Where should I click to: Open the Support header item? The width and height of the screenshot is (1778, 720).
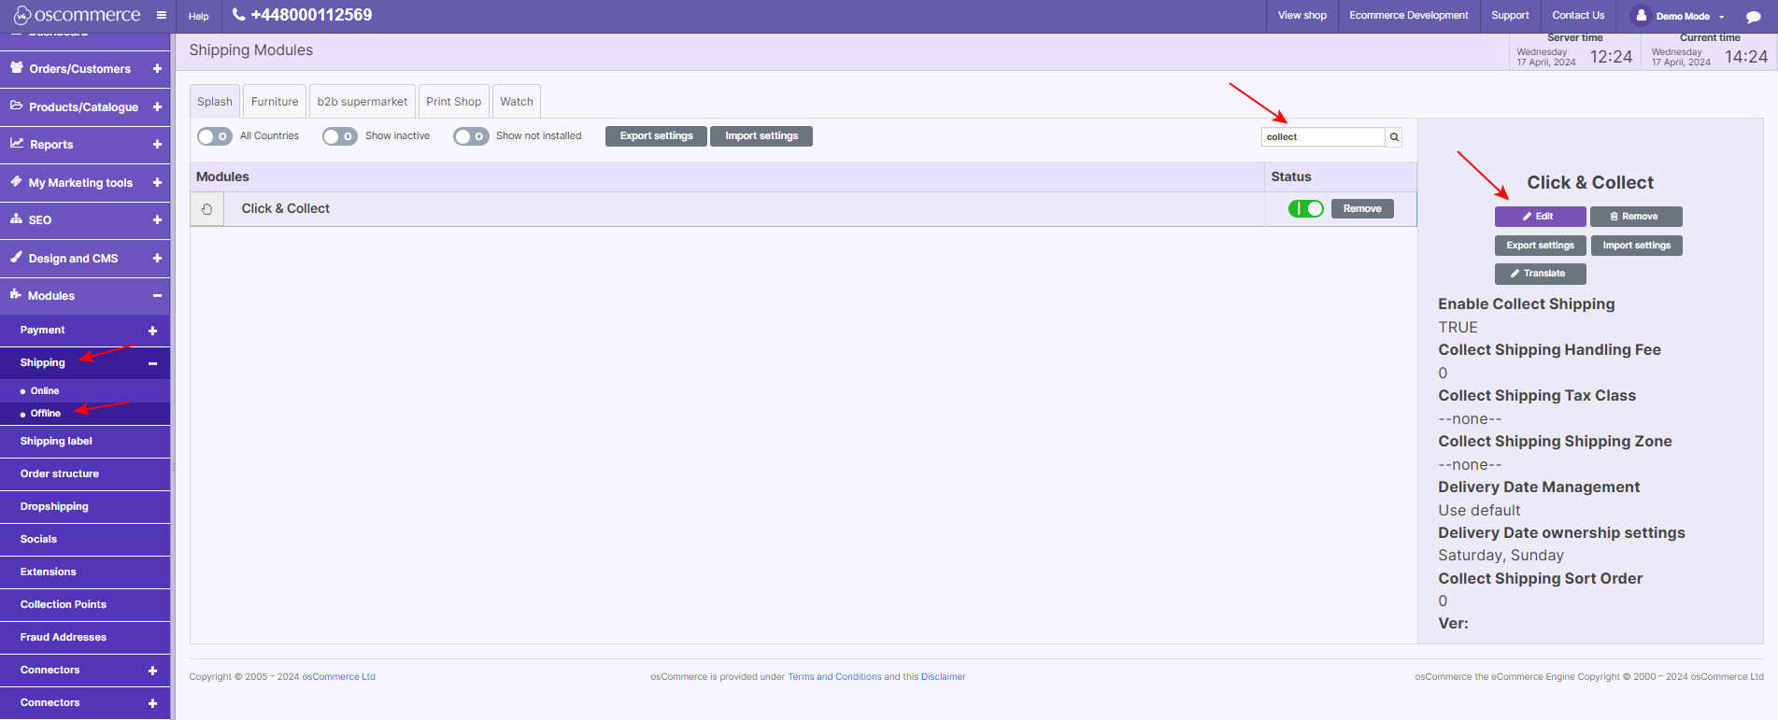coord(1510,15)
